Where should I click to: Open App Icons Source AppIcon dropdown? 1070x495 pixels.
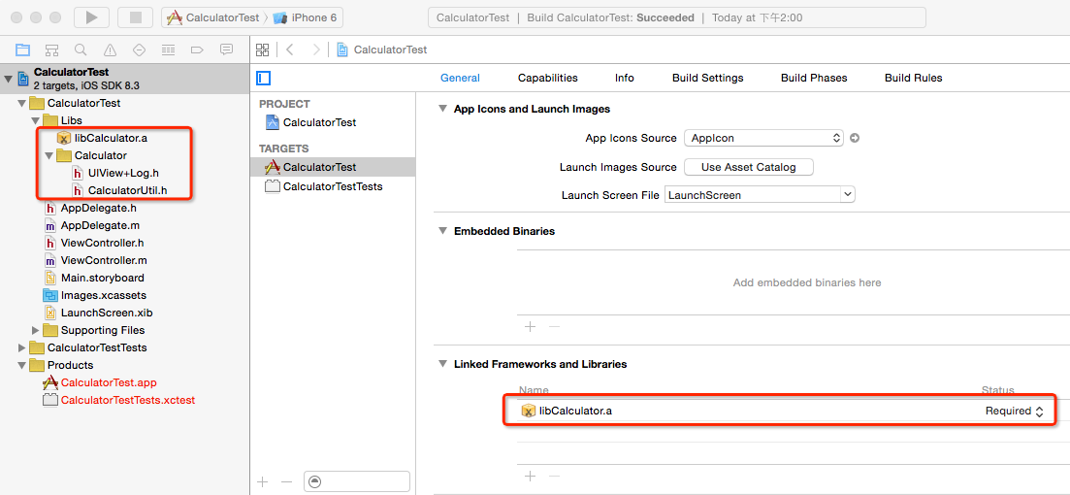pos(763,138)
